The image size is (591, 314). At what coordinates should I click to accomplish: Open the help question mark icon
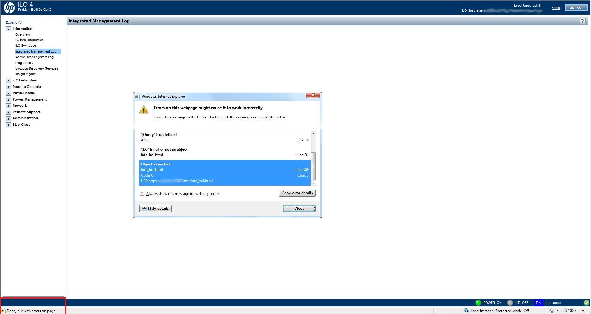click(x=582, y=21)
